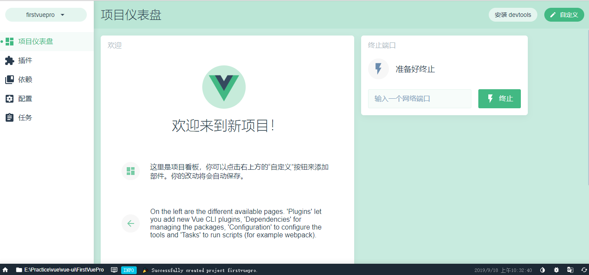Focus the 输入一个网络端口 input field
The image size is (589, 275).
click(x=420, y=99)
